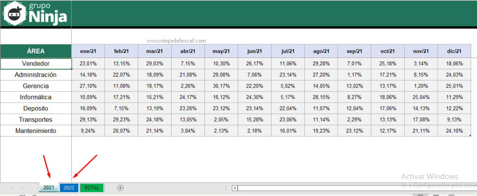Select the Vendedor cell
This screenshot has width=477, height=196.
coord(36,63)
